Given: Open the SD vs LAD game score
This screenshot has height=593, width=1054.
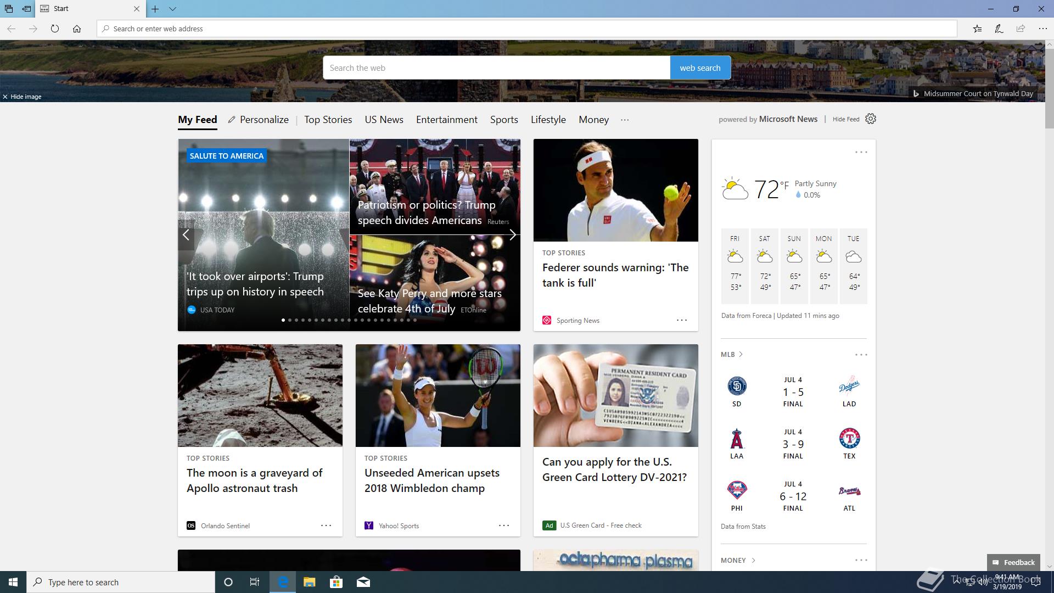Looking at the screenshot, I should tap(793, 392).
